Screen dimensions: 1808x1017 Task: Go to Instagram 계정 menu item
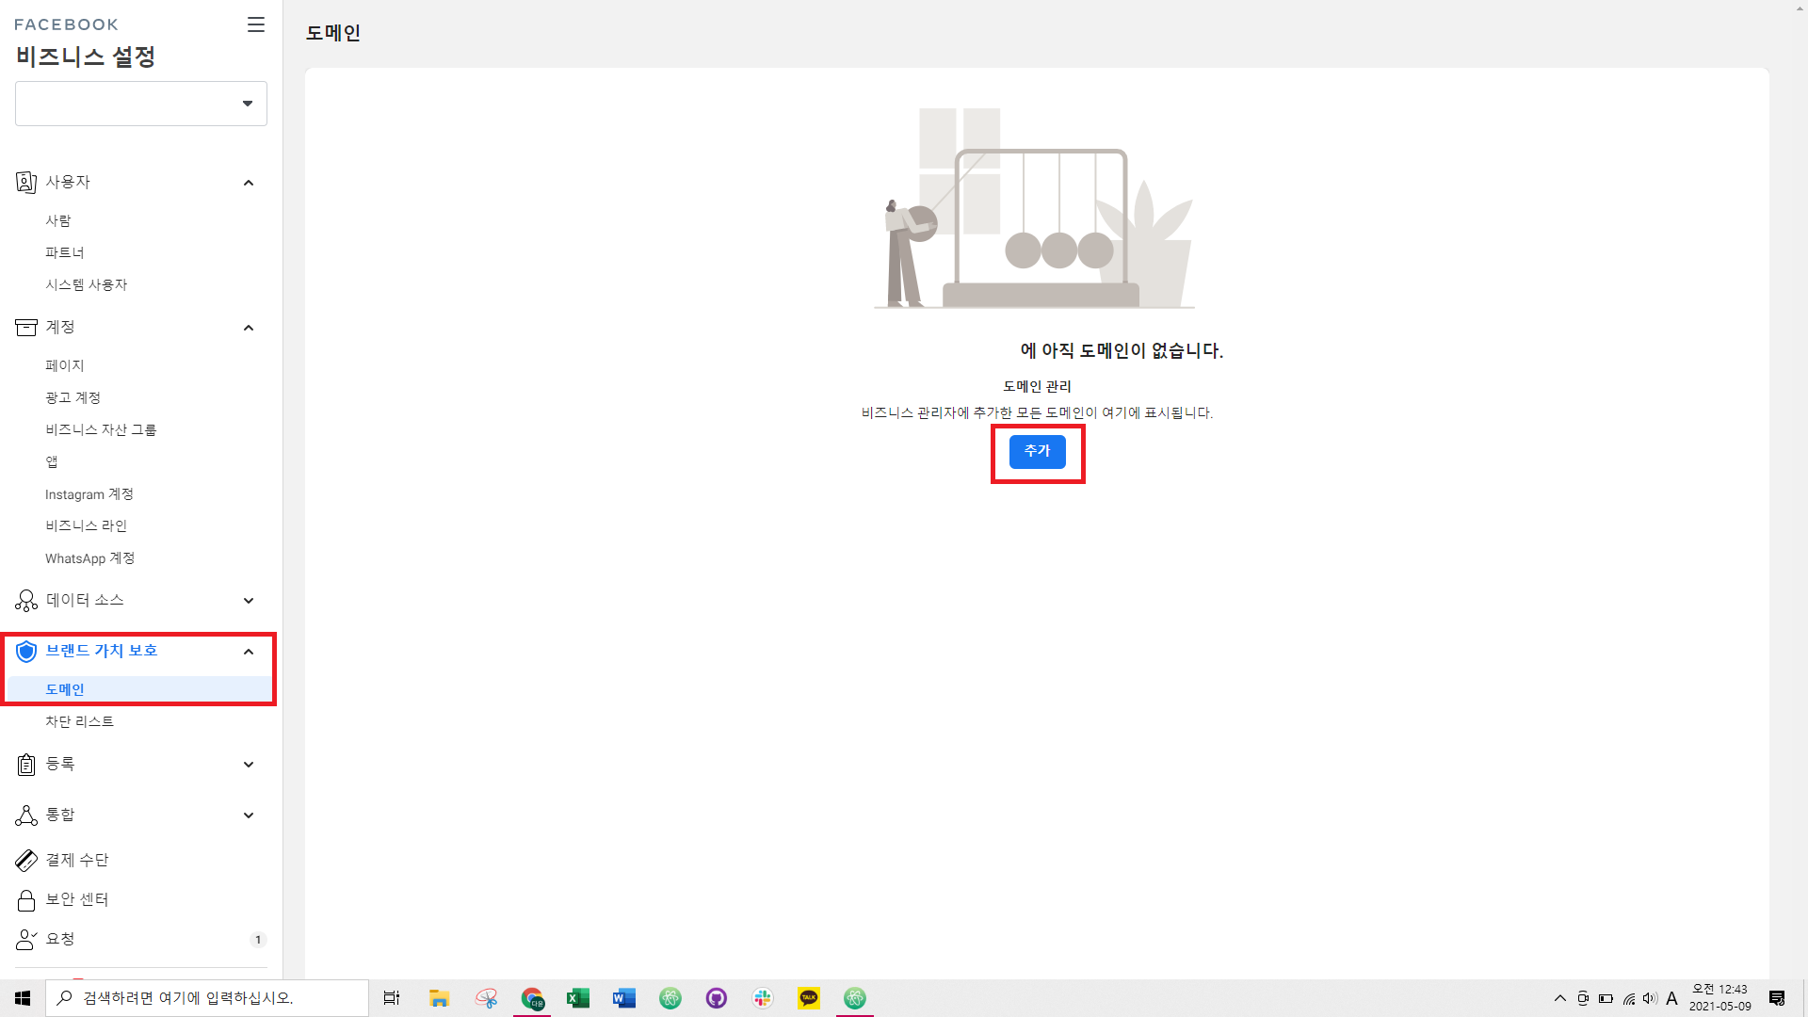[89, 494]
